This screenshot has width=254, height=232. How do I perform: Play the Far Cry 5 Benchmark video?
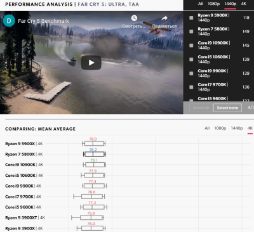point(91,63)
